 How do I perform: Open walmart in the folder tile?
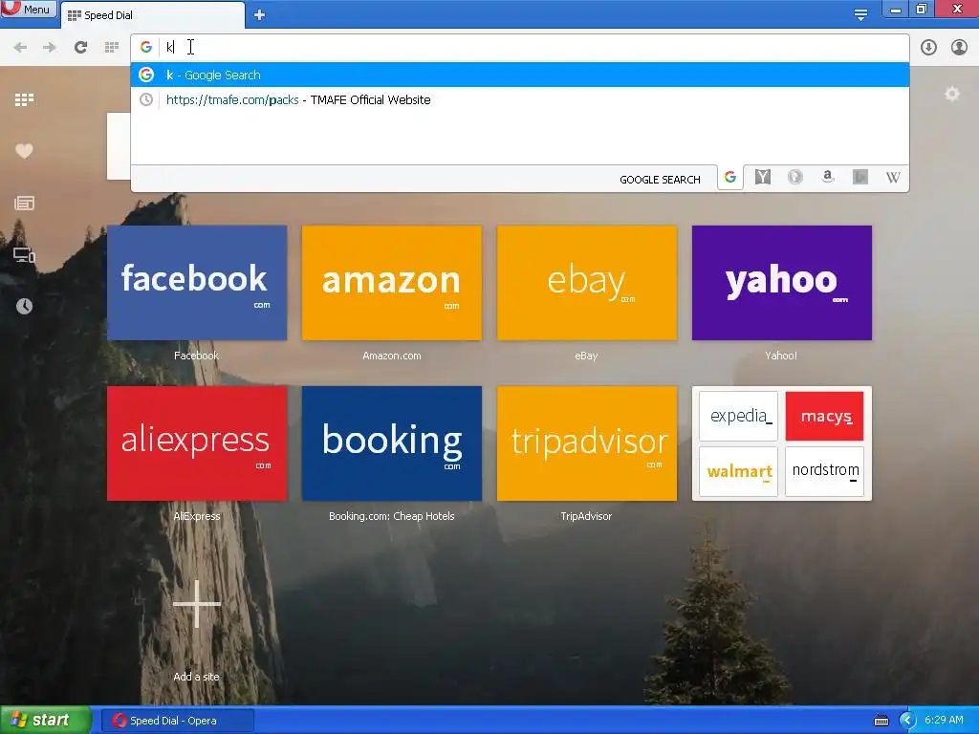pyautogui.click(x=739, y=471)
